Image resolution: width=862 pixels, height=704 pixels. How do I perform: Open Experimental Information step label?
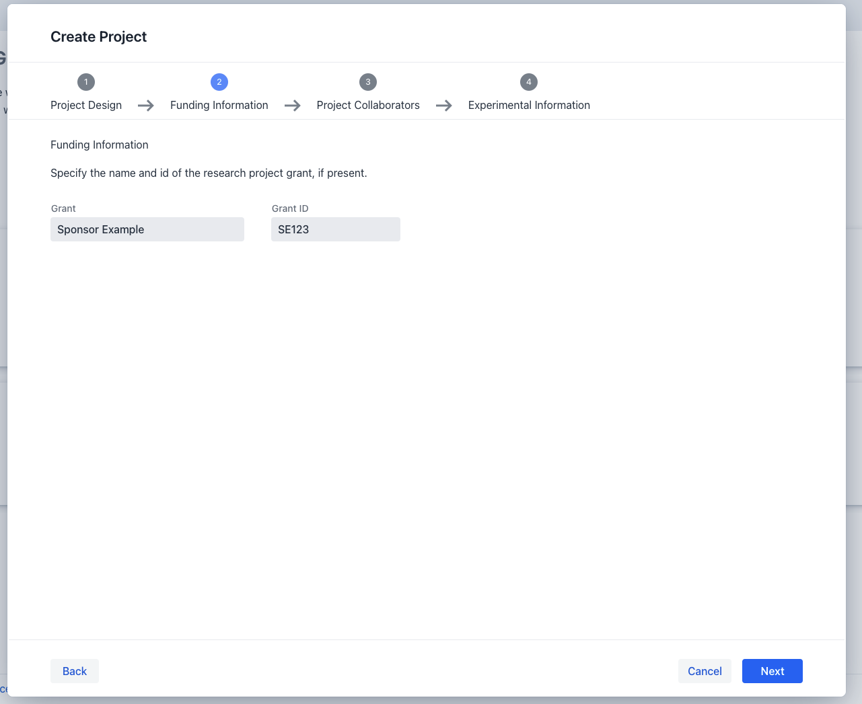pos(529,105)
